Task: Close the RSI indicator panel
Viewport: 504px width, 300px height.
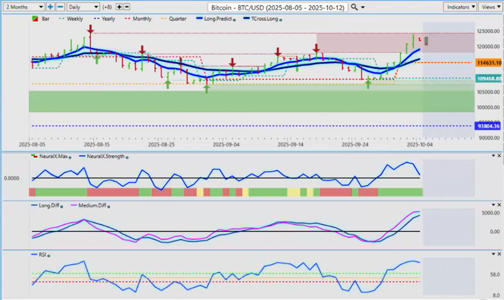Action: tap(499, 254)
